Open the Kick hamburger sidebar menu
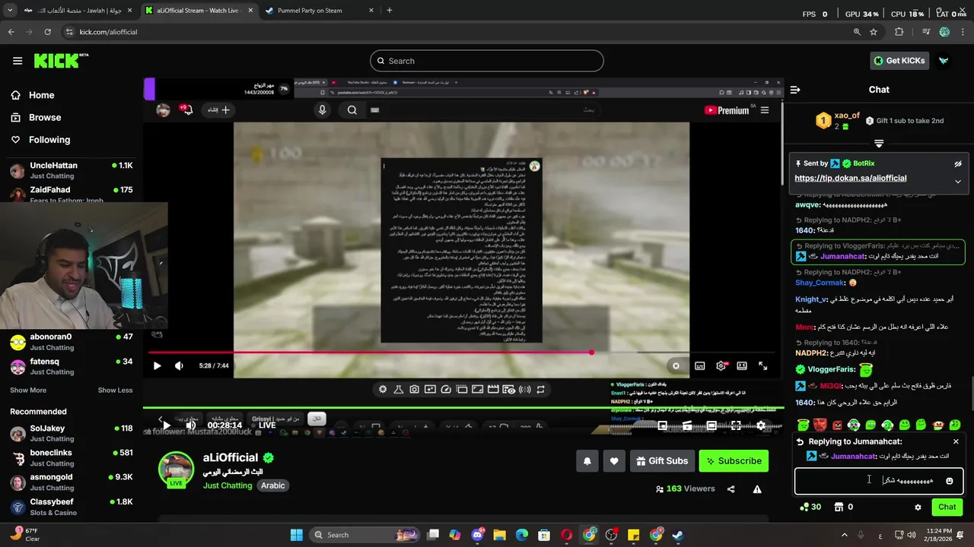Image resolution: width=974 pixels, height=547 pixels. (x=18, y=61)
